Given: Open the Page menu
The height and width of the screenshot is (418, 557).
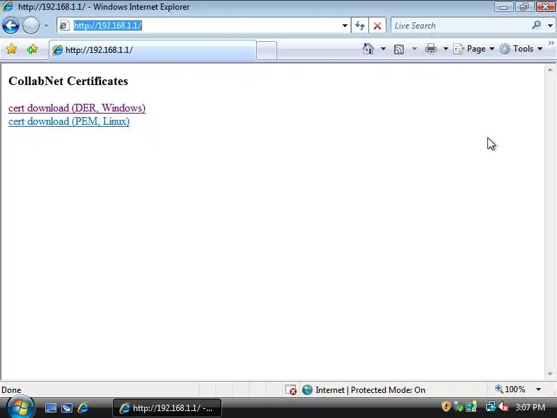Looking at the screenshot, I should [474, 49].
